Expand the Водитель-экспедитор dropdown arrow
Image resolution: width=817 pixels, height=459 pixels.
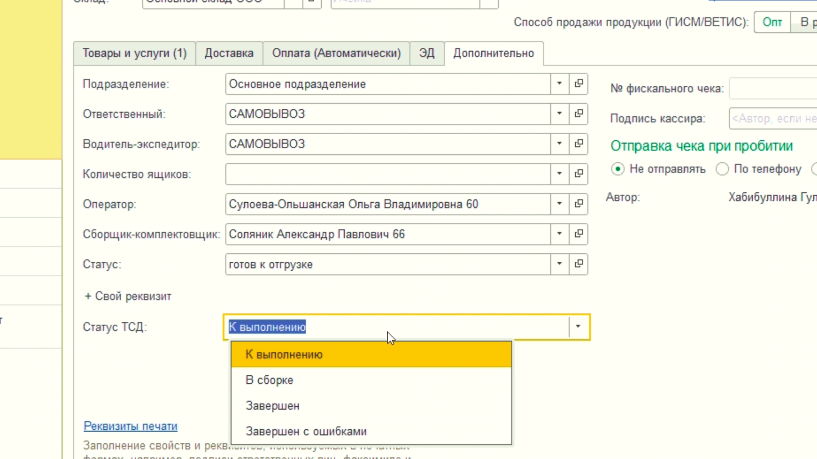click(560, 144)
